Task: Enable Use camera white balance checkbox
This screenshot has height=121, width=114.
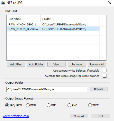Action: (x=104, y=71)
